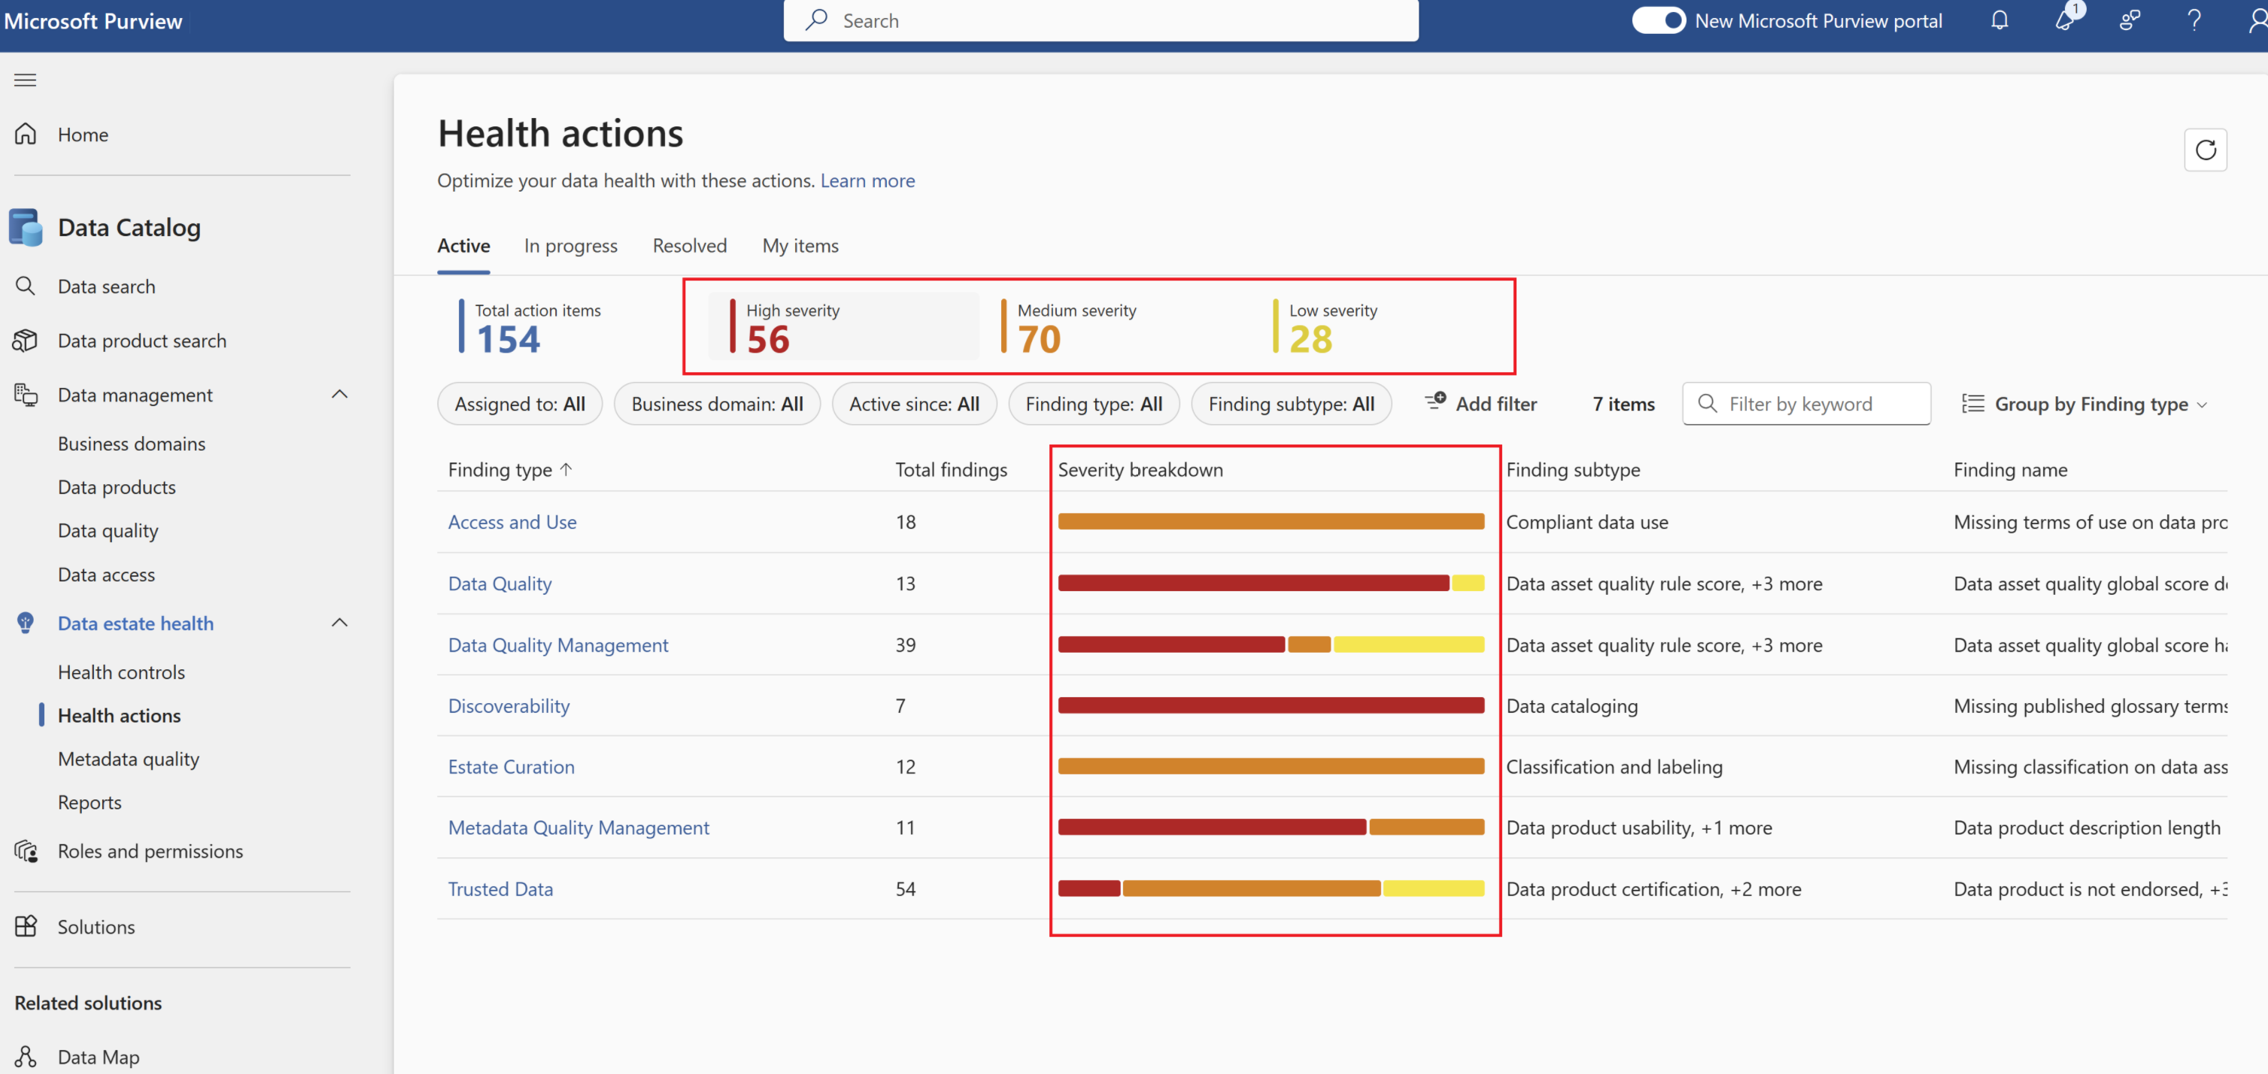Open the Solutions icon in sidebar
This screenshot has width=2268, height=1074.
coord(26,926)
